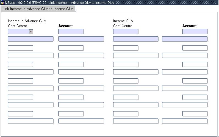The image size is (219, 137).
Task: Focus fourth-row Income in Advance Account code field
Action: click(x=71, y=81)
